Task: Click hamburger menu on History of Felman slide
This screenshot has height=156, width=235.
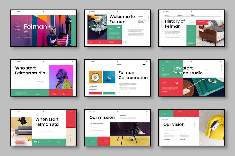Action: tap(221, 12)
